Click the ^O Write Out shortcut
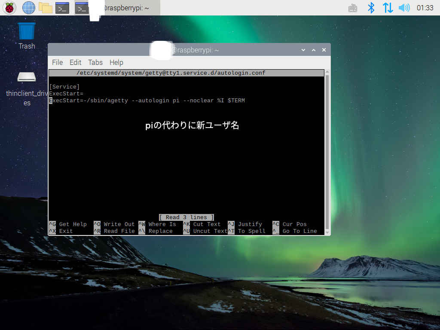Viewport: 440px width, 330px height. point(114,224)
